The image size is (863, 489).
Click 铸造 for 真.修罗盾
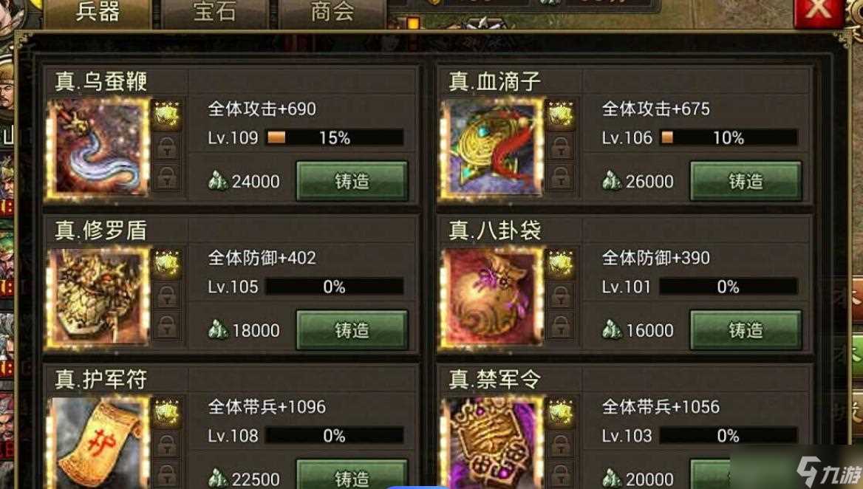(352, 330)
